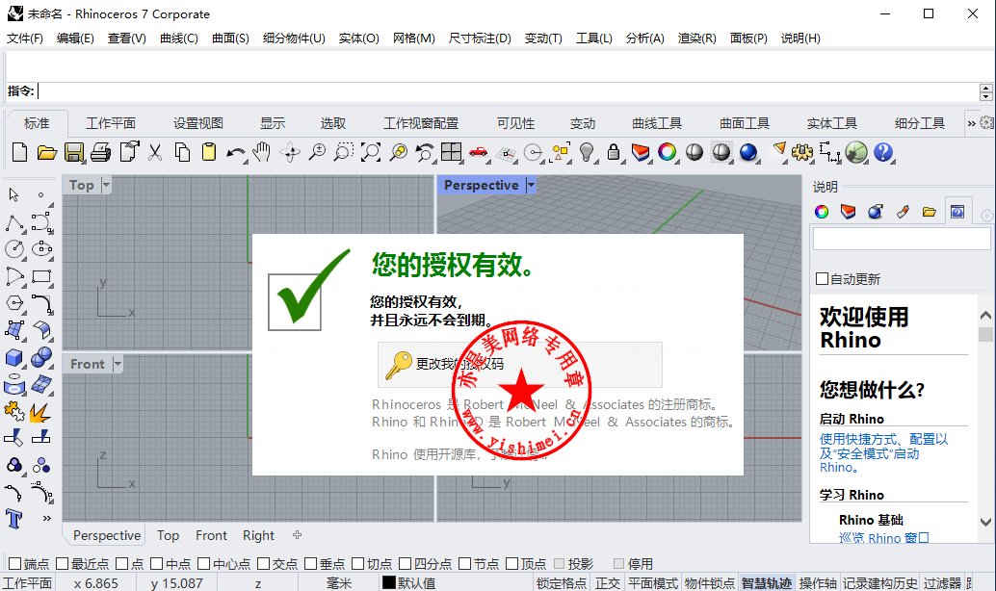The height and width of the screenshot is (591, 996).
Task: Switch to the Right viewport tab
Action: point(258,535)
